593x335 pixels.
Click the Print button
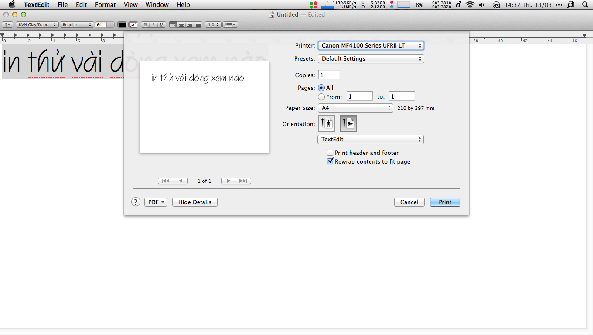[445, 202]
